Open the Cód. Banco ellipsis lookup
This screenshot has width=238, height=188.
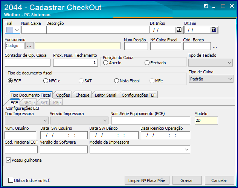tap(215, 47)
